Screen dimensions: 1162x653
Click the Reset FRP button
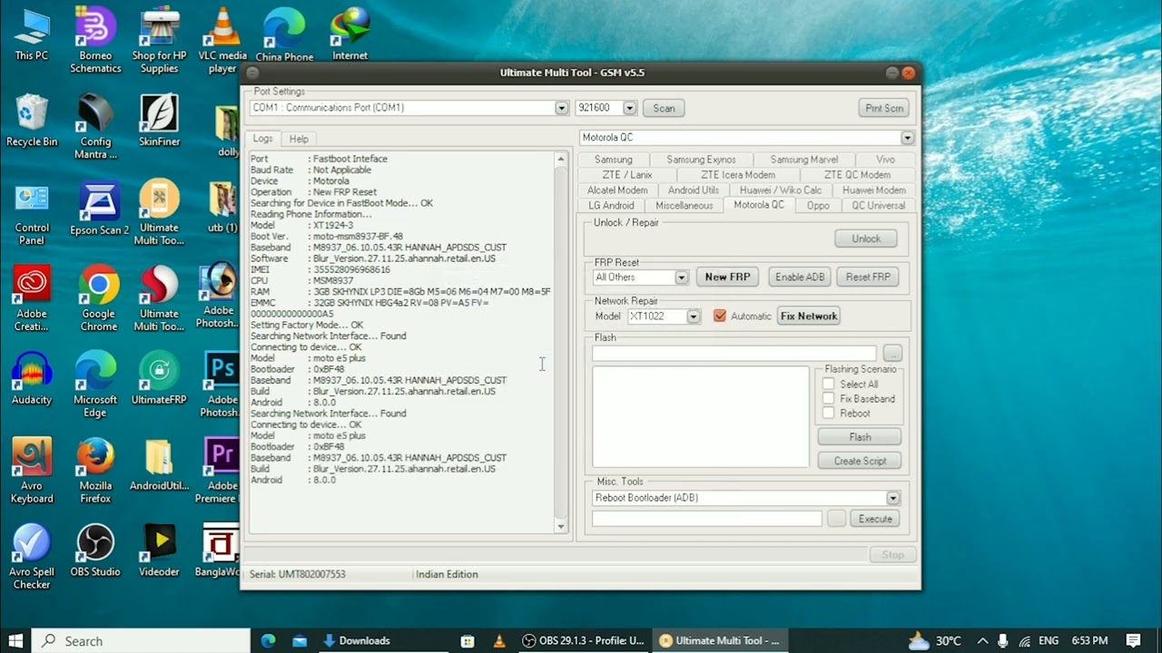click(868, 278)
